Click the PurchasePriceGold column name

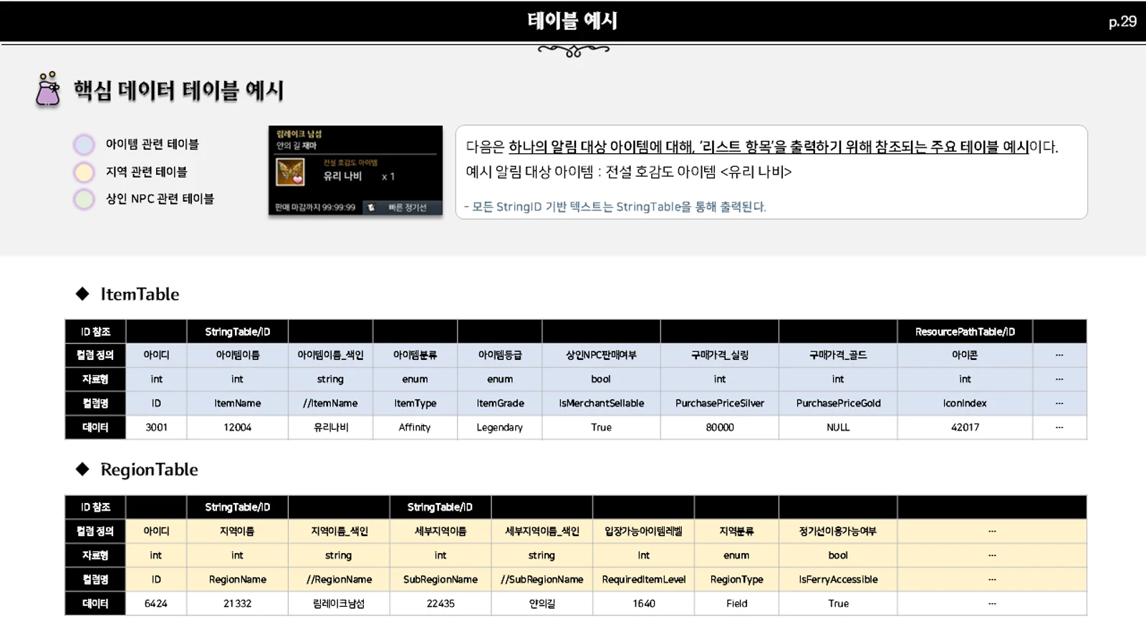tap(838, 403)
